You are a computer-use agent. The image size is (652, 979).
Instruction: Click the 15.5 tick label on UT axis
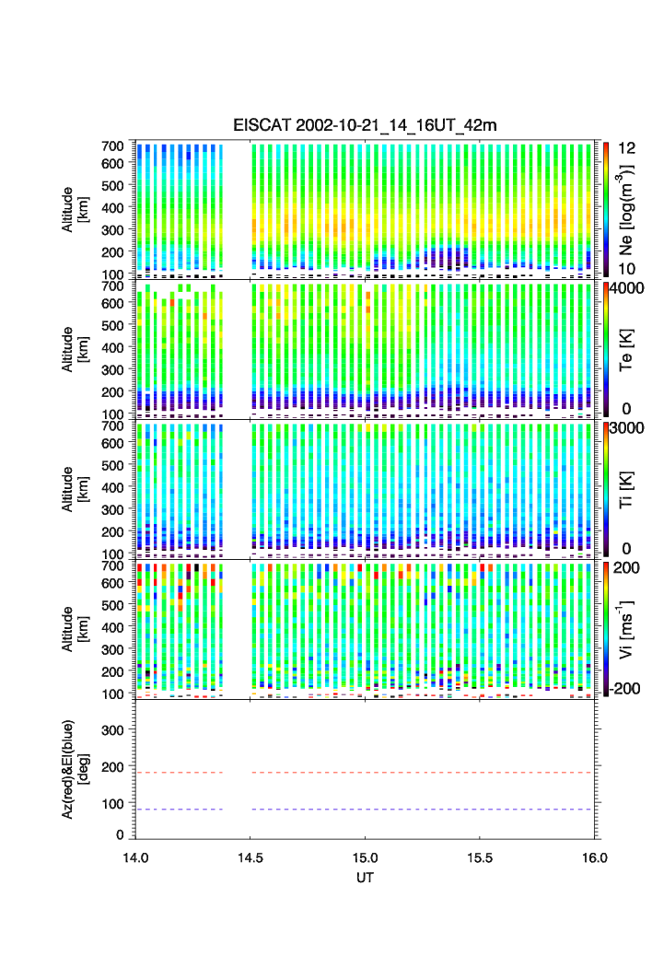coord(481,857)
